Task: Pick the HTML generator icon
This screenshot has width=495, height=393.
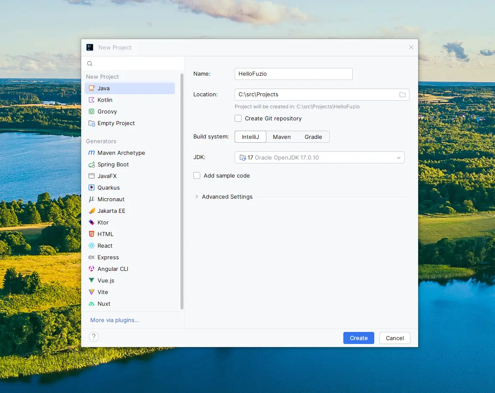Action: [x=92, y=234]
